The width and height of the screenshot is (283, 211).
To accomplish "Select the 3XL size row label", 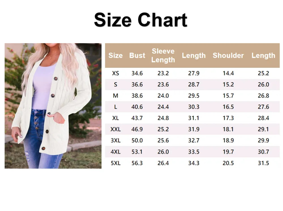I will [115, 140].
